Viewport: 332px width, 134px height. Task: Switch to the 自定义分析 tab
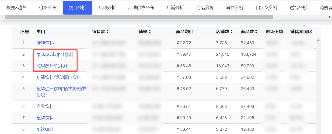click(267, 8)
